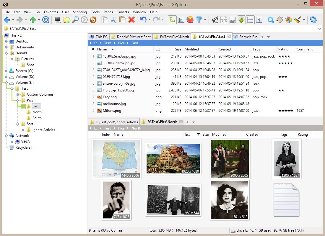The image size is (325, 236).
Task: Expand the System (C:) tree node
Action: [6, 71]
